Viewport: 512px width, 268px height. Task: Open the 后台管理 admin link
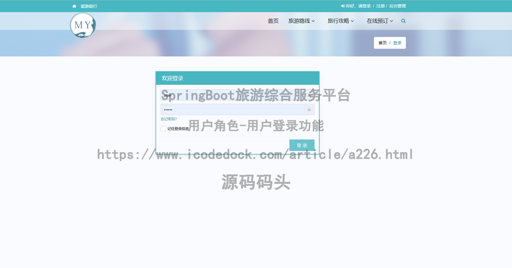click(397, 6)
